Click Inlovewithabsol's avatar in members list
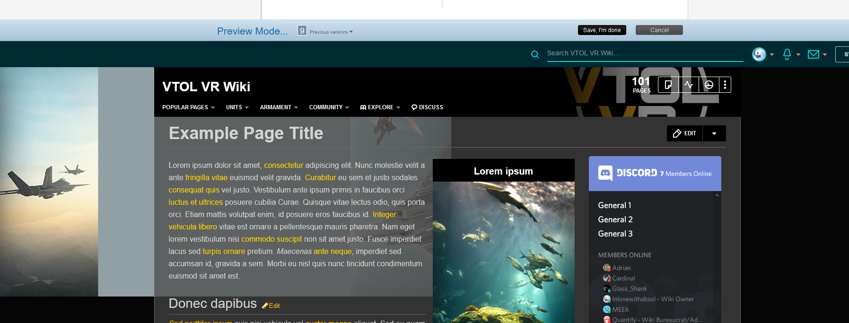849x323 pixels. click(x=607, y=299)
